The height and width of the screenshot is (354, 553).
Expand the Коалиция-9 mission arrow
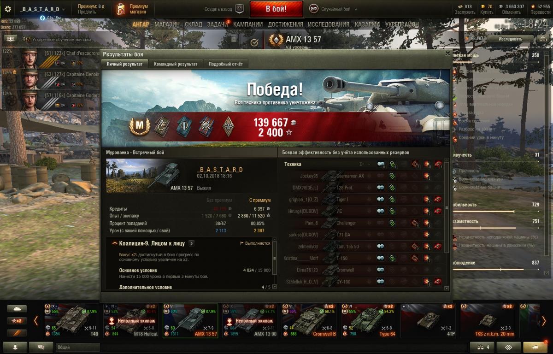192,243
